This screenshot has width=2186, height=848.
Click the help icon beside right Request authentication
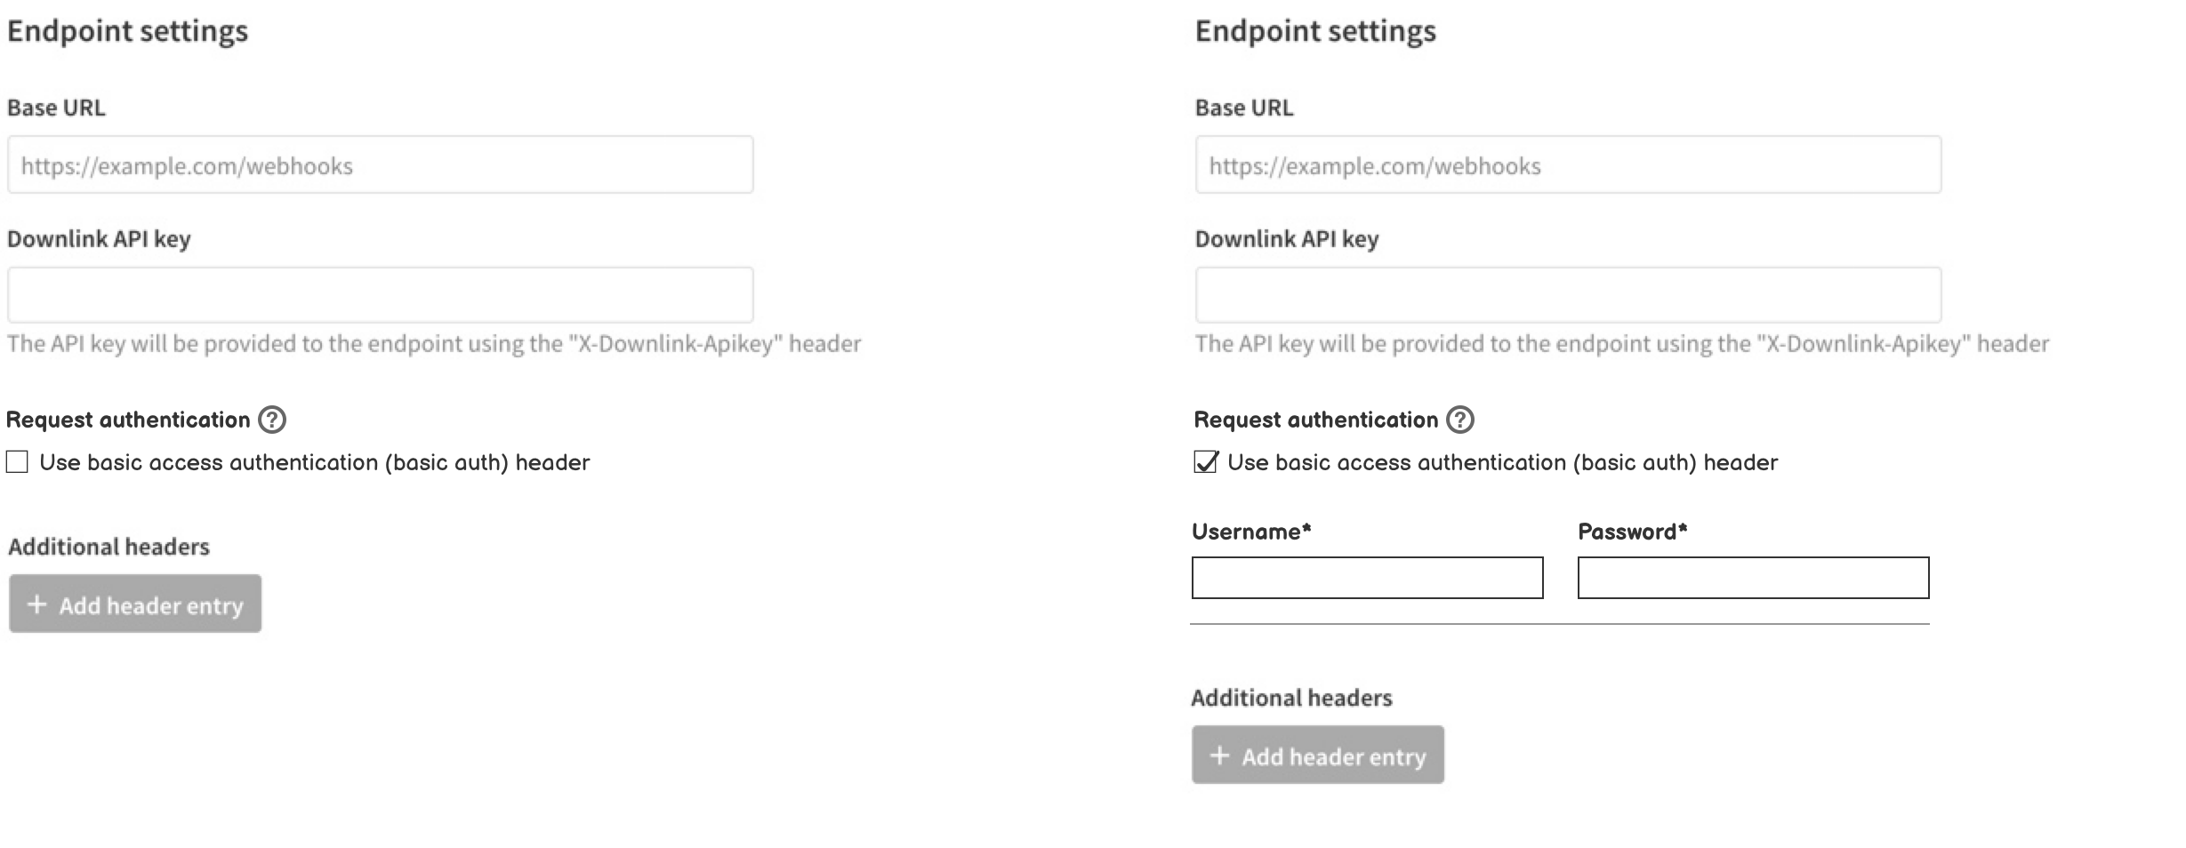(x=1459, y=420)
